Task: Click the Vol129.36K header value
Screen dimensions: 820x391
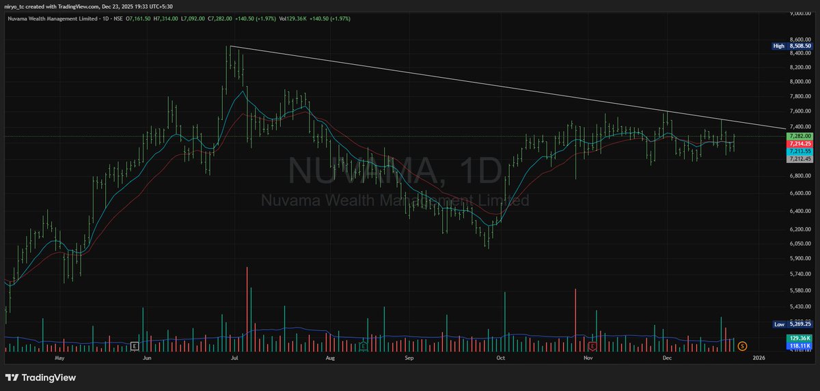Action: click(293, 18)
